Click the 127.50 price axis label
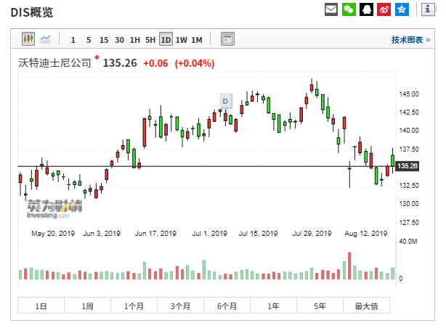Viewport: 446px width, 328px height. (x=409, y=223)
